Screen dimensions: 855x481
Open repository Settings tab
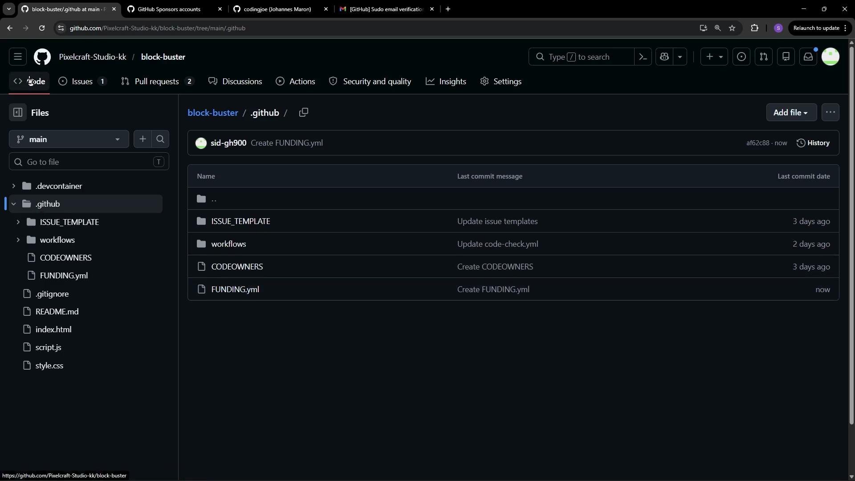pyautogui.click(x=501, y=82)
